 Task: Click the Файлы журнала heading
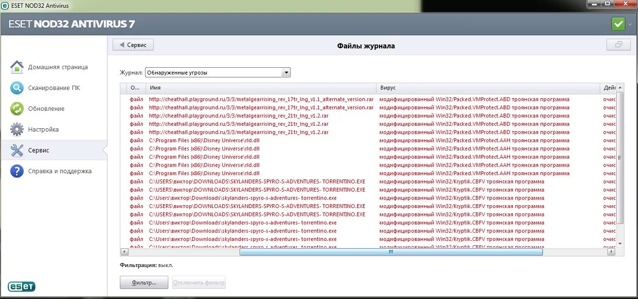click(x=366, y=46)
